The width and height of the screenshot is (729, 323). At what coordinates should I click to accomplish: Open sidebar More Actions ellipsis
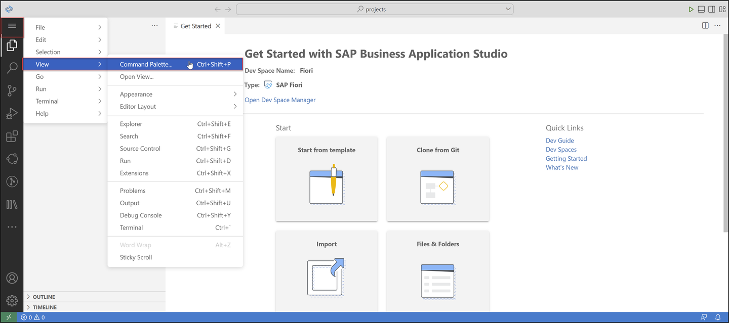(x=155, y=26)
